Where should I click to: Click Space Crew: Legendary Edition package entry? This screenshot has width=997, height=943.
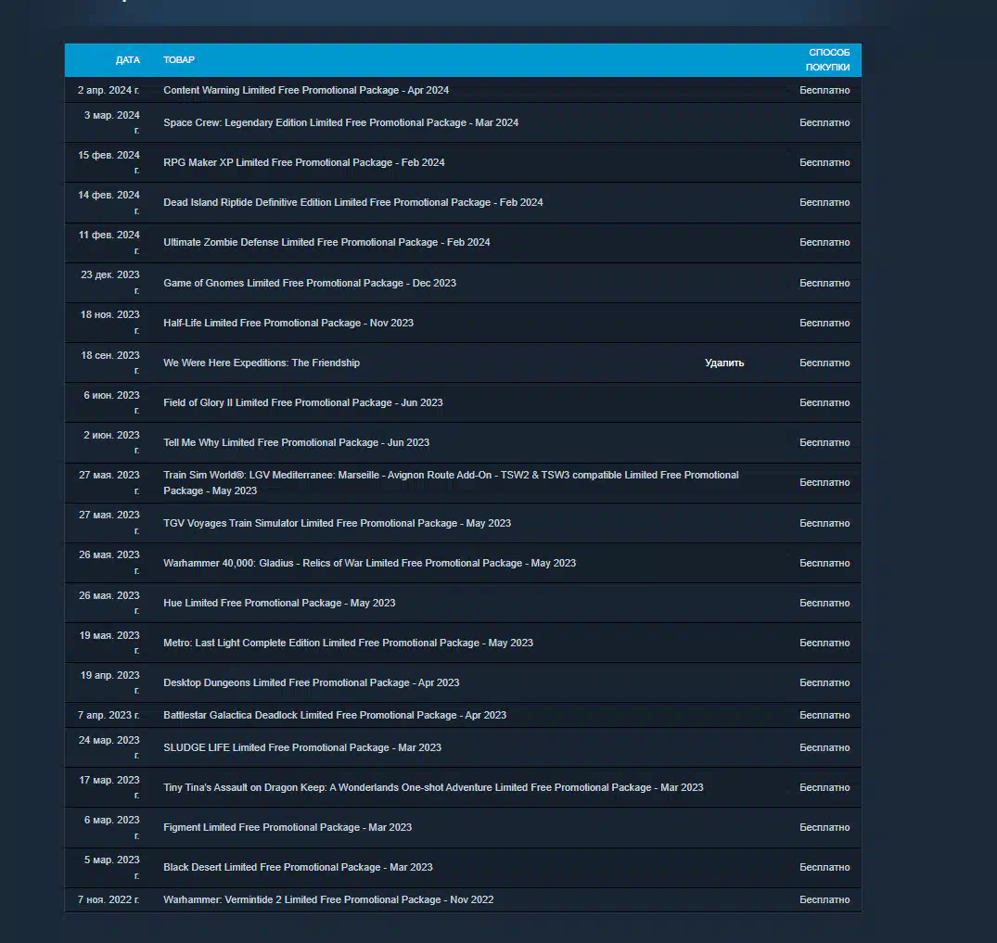(340, 122)
